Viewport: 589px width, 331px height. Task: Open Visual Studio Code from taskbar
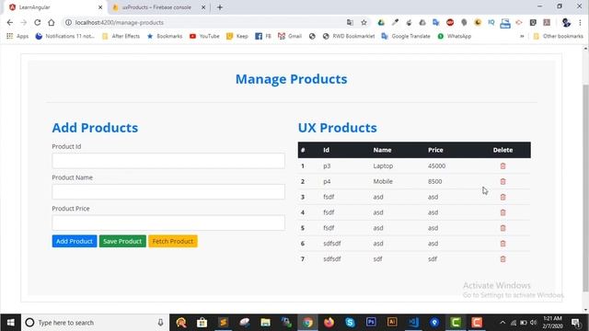[x=413, y=323]
